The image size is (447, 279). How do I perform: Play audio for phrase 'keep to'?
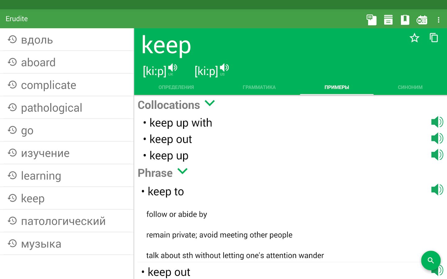437,189
